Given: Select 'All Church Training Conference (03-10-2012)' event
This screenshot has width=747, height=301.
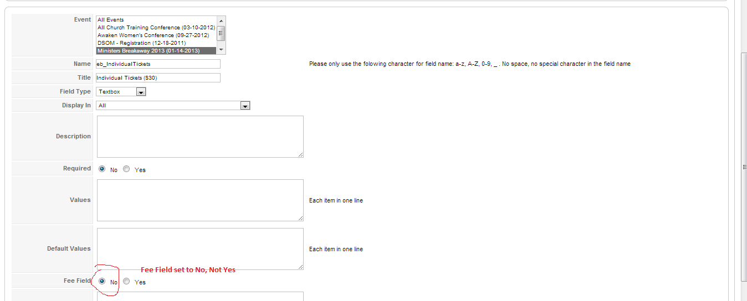Looking at the screenshot, I should click(157, 28).
